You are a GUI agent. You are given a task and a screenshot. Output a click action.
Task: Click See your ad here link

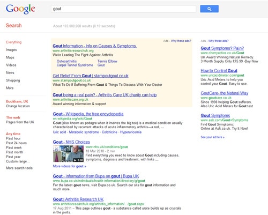click(x=212, y=137)
